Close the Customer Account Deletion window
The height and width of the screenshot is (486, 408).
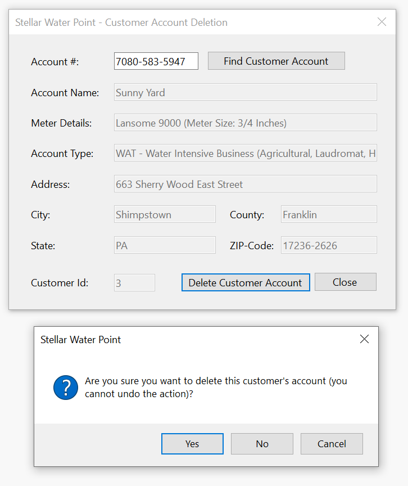coord(382,22)
